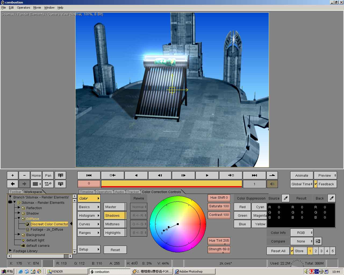Click the Source color eyedropper icon
The image size is (344, 275).
286,198
